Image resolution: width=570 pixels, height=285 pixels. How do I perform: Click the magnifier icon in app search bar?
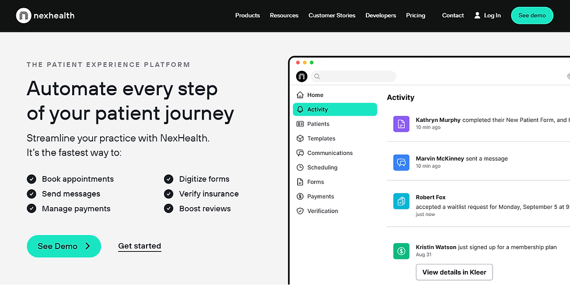317,77
